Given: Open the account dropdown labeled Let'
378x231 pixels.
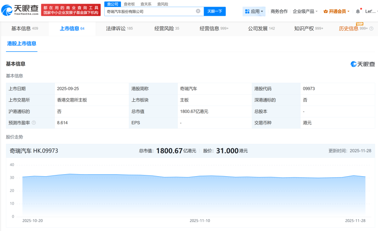Looking at the screenshot, I should [x=370, y=11].
